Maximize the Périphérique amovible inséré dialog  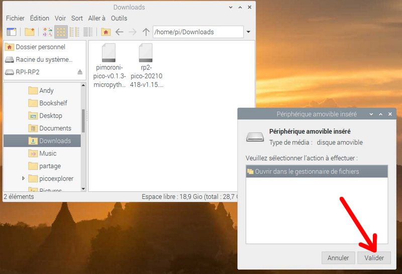point(381,114)
